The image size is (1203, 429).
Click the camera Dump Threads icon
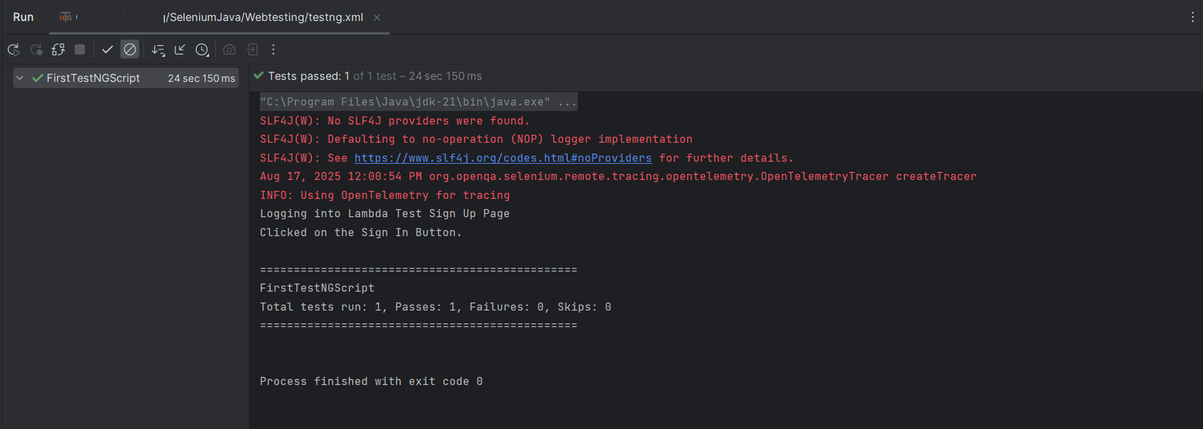(229, 49)
